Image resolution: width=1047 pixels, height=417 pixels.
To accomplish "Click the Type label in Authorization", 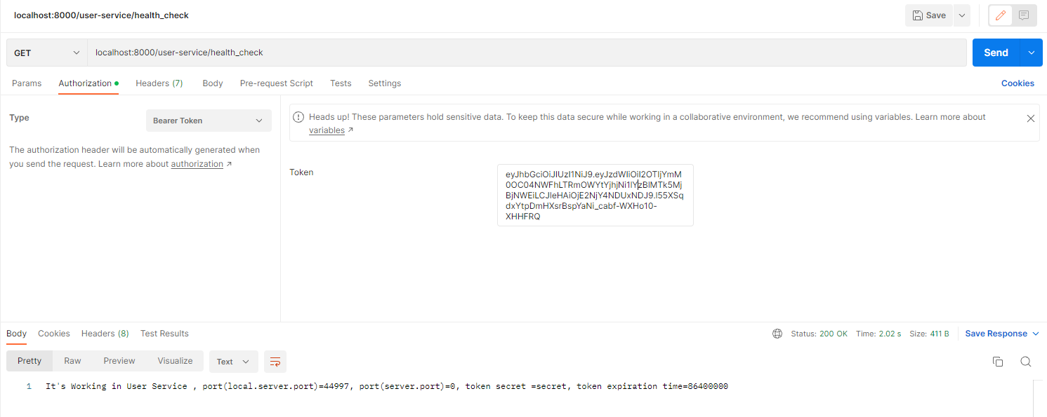I will tap(19, 118).
